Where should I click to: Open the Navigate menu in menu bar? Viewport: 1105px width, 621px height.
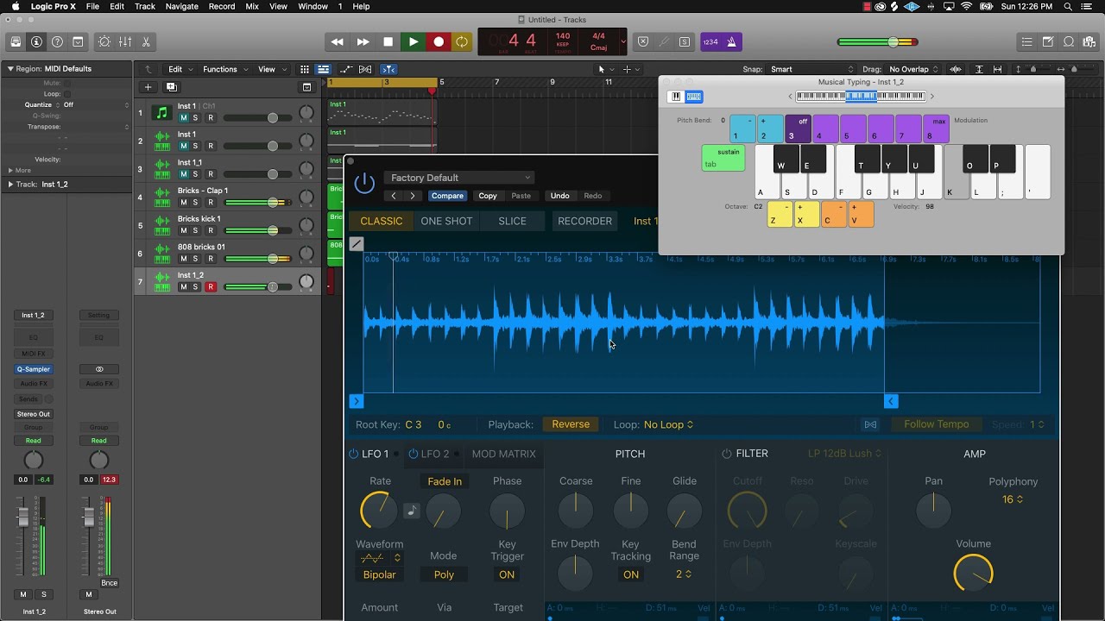click(181, 6)
